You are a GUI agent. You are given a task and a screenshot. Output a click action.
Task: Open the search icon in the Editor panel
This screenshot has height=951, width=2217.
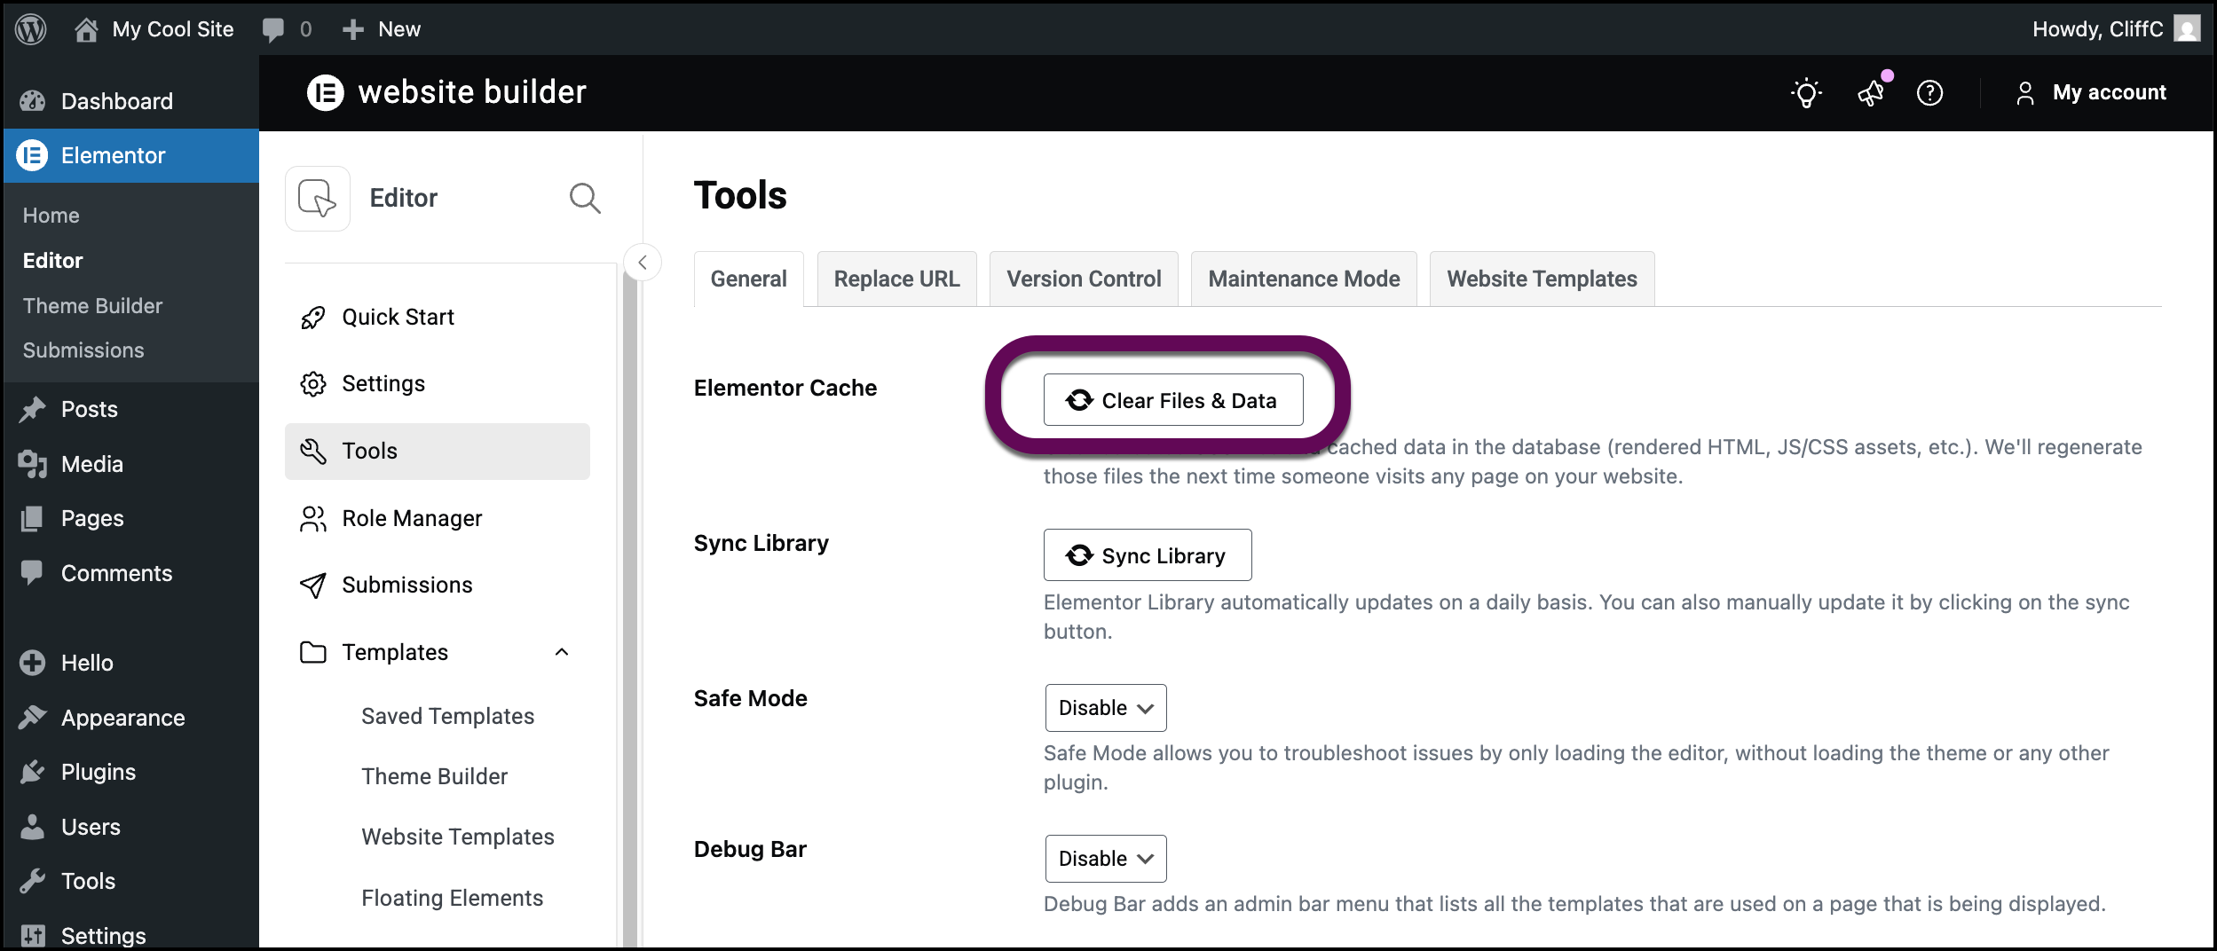point(586,198)
